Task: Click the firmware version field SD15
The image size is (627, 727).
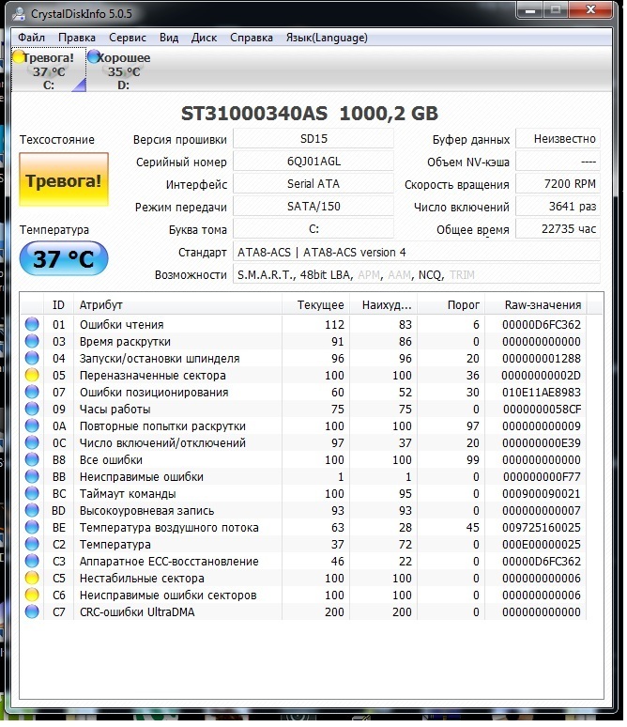Action: point(313,139)
